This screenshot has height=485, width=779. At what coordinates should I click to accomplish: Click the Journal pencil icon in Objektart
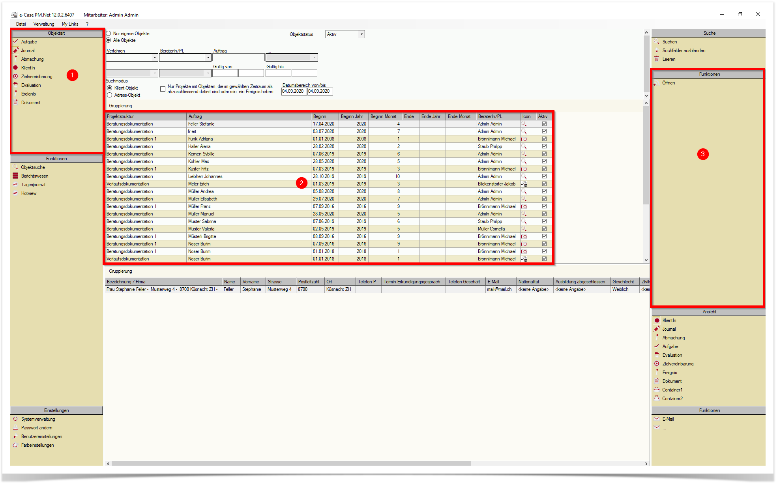pyautogui.click(x=16, y=50)
